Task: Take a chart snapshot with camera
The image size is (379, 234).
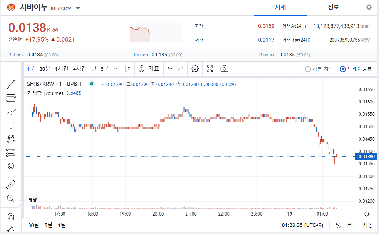Action: pos(224,69)
